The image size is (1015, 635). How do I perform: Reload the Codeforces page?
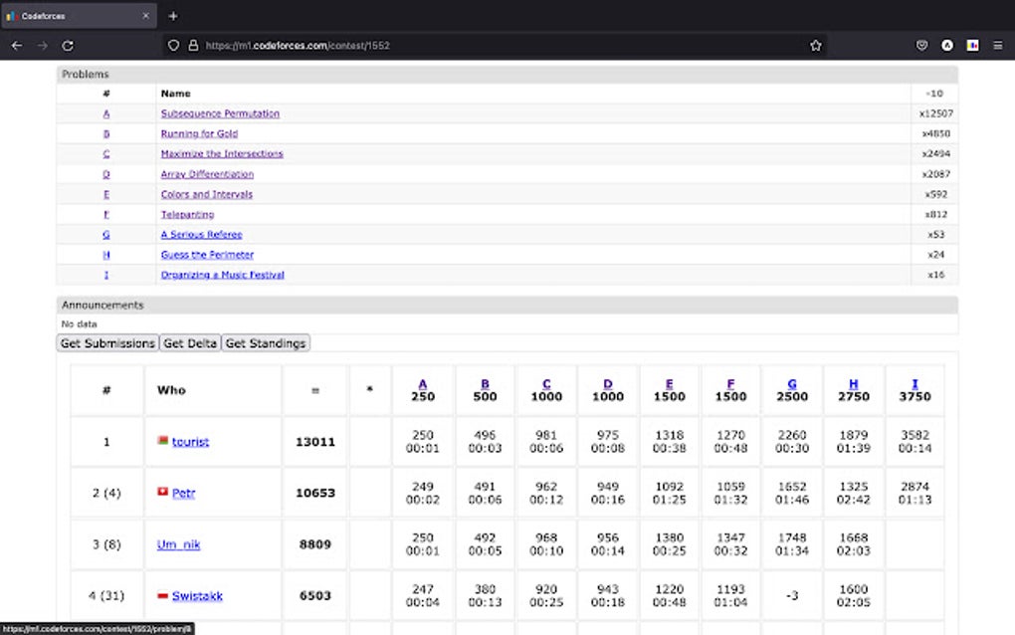coord(68,45)
